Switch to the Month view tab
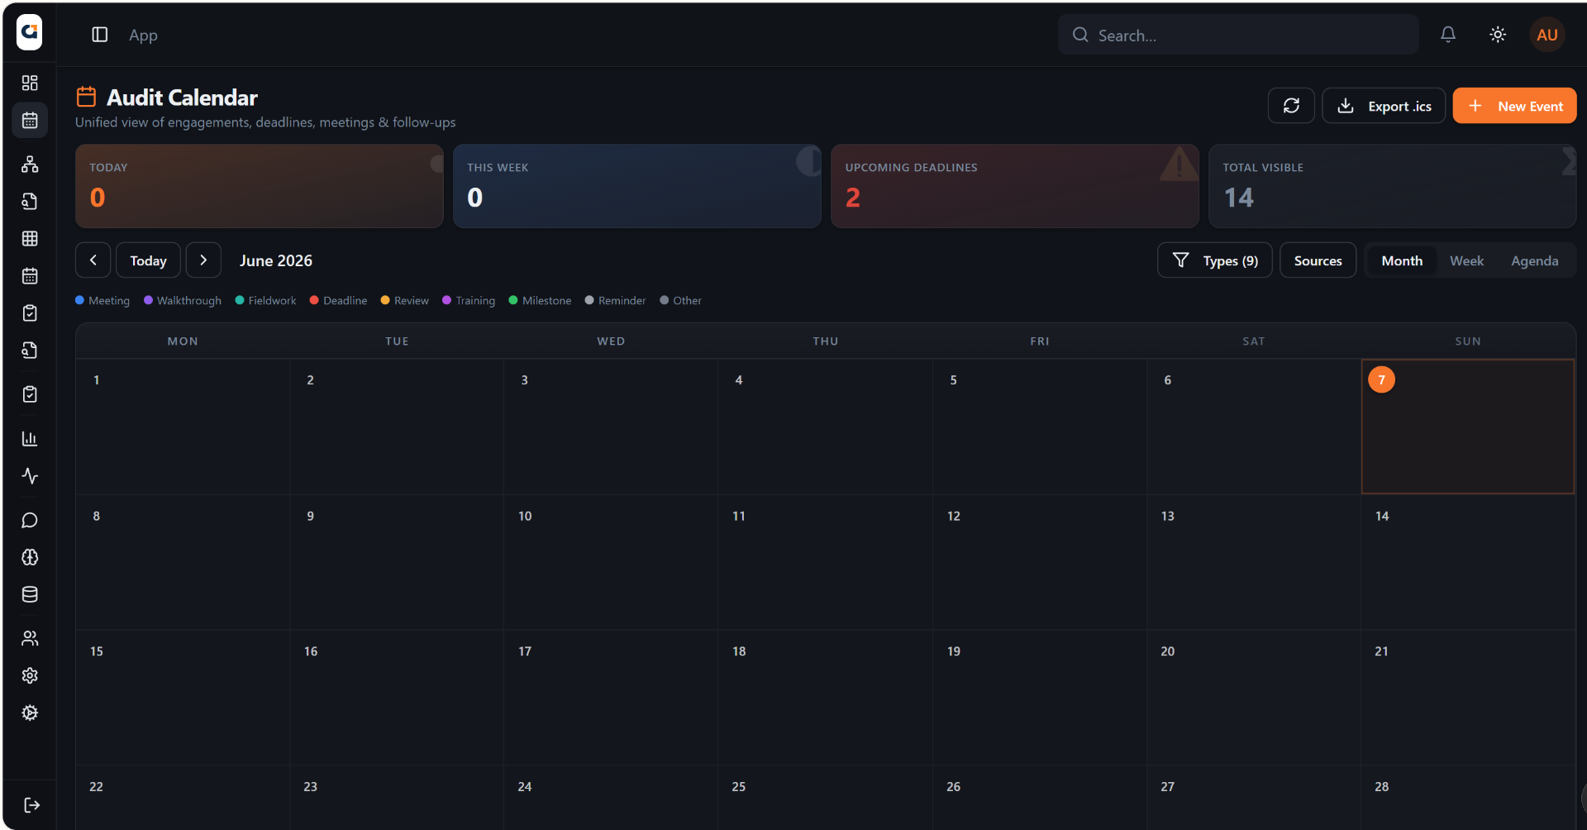The height and width of the screenshot is (830, 1587). coord(1402,260)
